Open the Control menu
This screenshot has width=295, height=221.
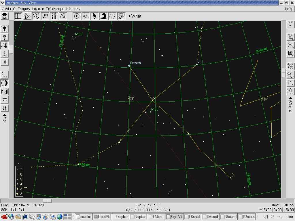pyautogui.click(x=8, y=9)
